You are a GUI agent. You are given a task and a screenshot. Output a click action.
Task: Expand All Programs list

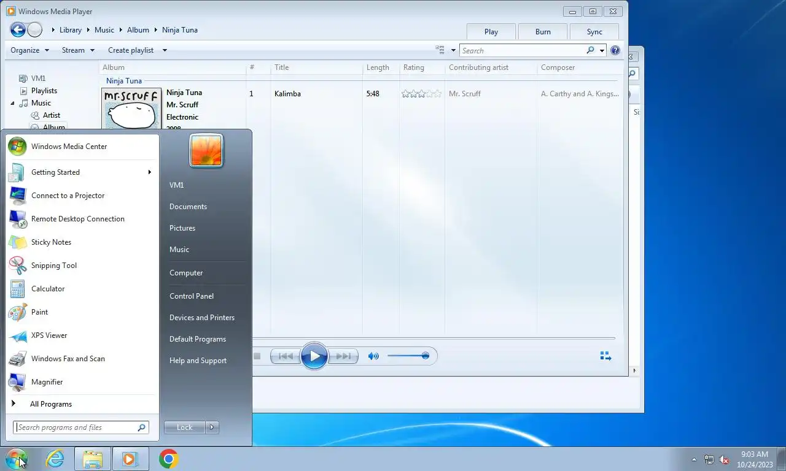(x=82, y=404)
